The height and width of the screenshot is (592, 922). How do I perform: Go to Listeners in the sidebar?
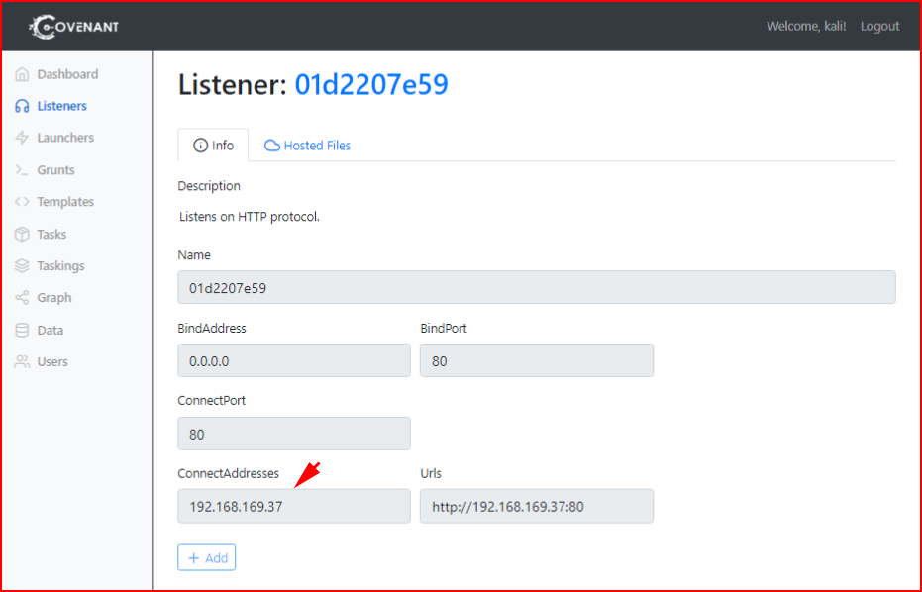pos(61,106)
